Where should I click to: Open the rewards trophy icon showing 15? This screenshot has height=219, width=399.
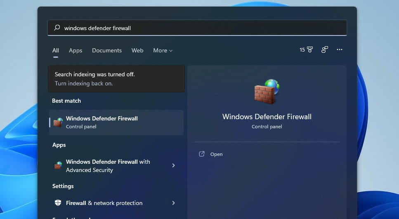[306, 49]
